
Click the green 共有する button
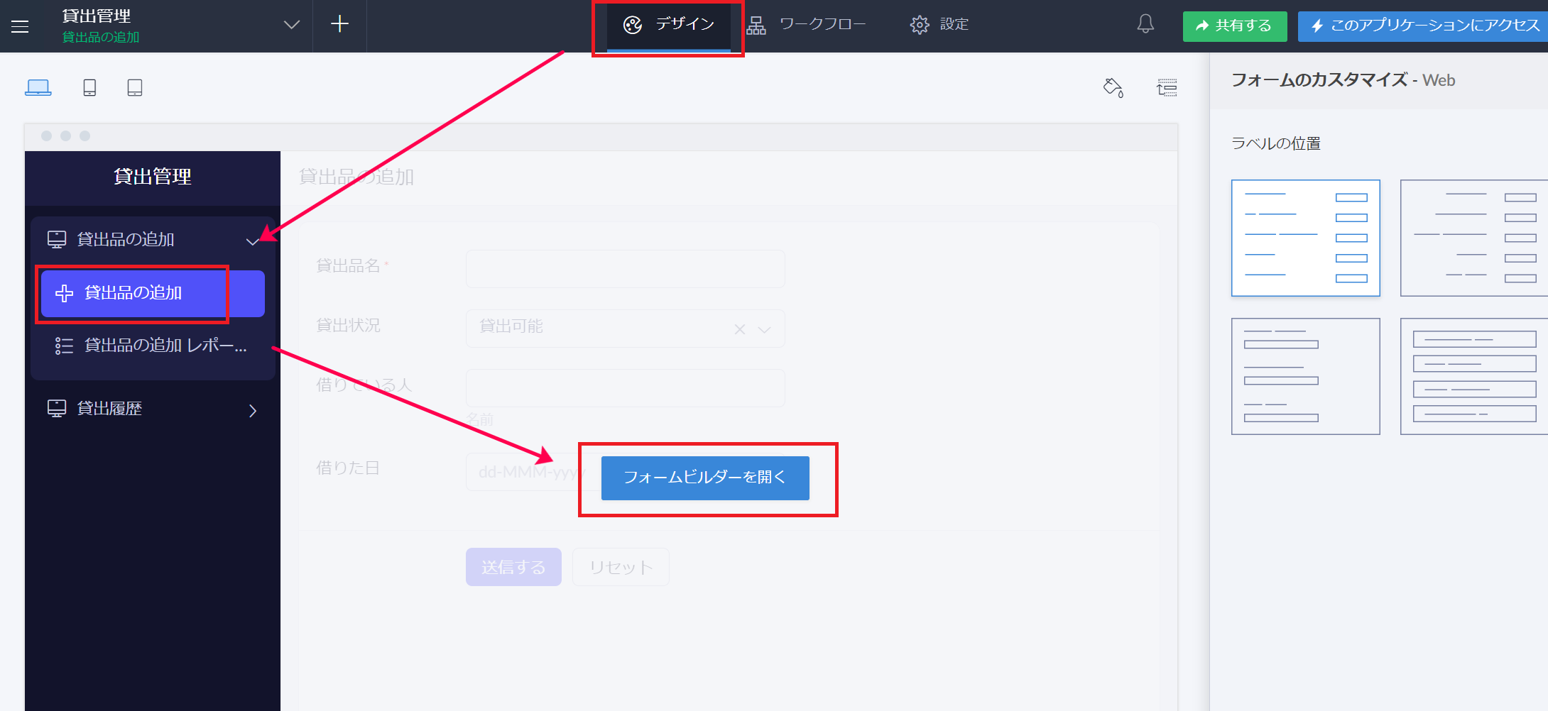point(1234,26)
